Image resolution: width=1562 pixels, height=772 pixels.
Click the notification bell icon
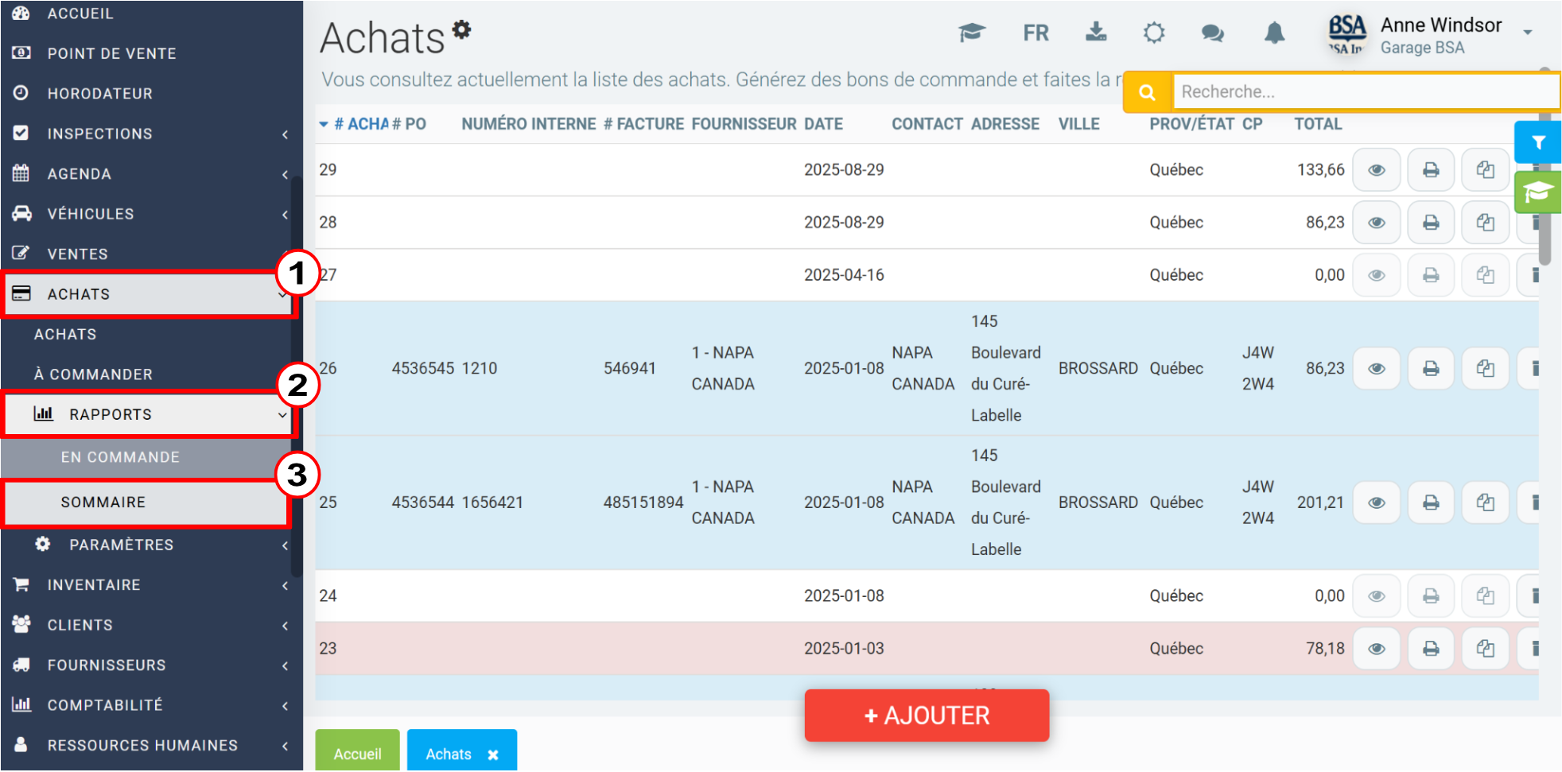click(1274, 33)
